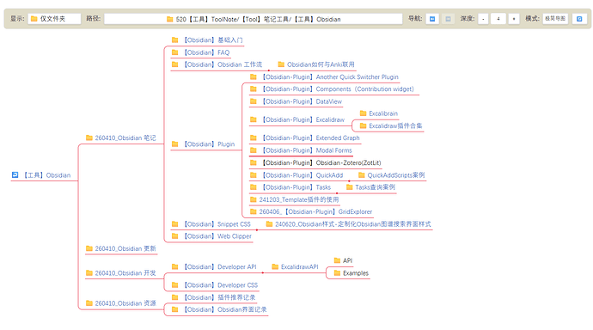Select the 【Obsidian-Plugin】Obsidian-Zotero(ZotLit) node

(321, 162)
